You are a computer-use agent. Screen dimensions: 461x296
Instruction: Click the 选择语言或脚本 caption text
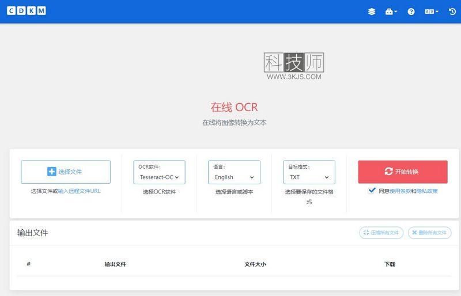pos(235,192)
